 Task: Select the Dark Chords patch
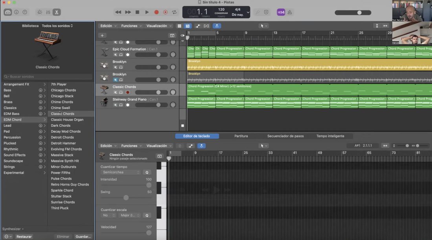(60, 126)
